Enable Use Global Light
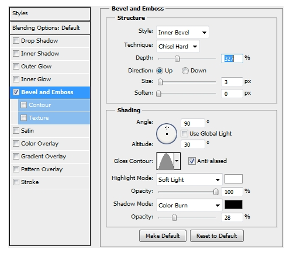 (184, 134)
